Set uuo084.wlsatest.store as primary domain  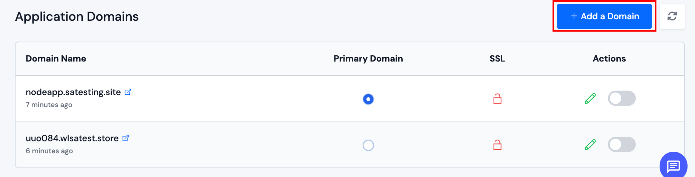(368, 145)
